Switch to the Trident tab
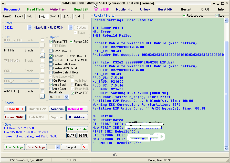The width and height of the screenshot is (230, 163). coord(19,16)
